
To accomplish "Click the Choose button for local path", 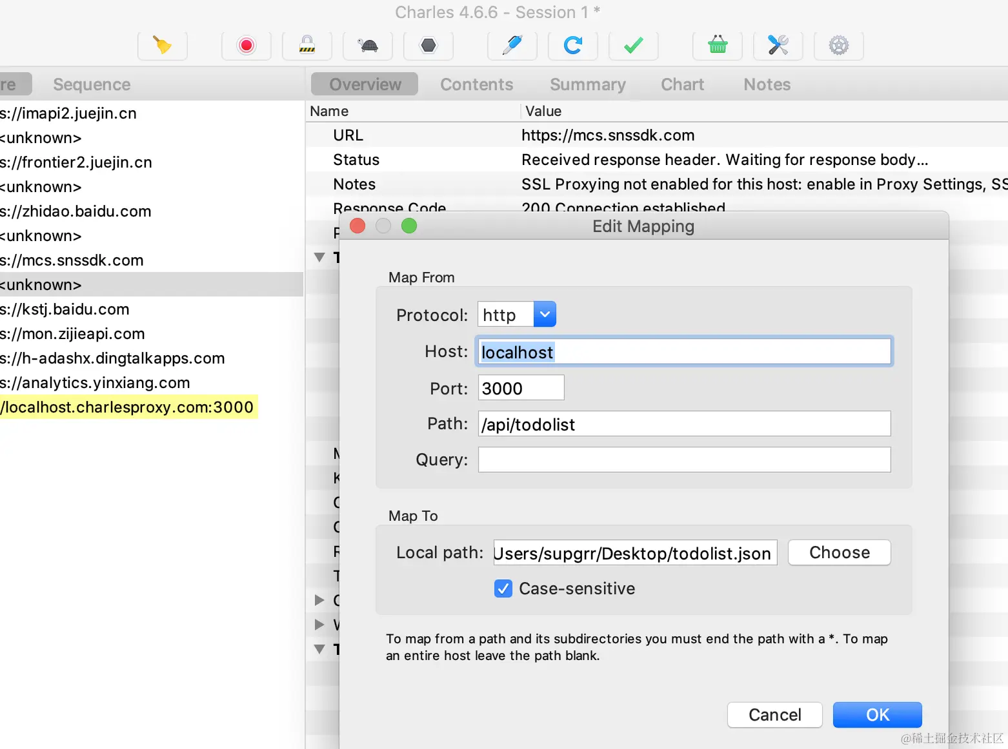I will [x=840, y=552].
